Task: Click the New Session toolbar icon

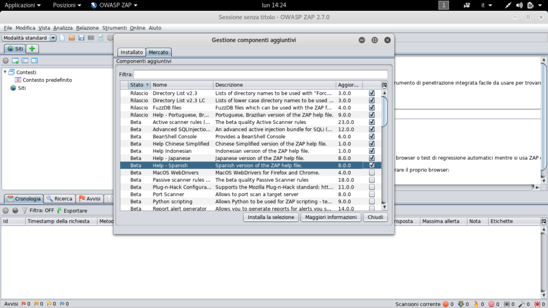Action: [62, 38]
